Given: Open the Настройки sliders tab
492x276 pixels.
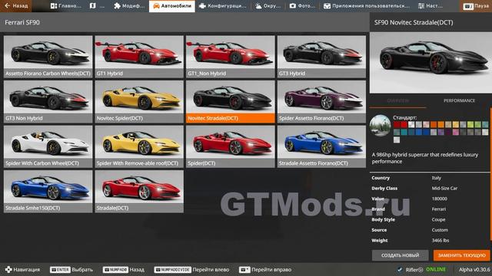Looking at the screenshot, I should click(x=430, y=6).
